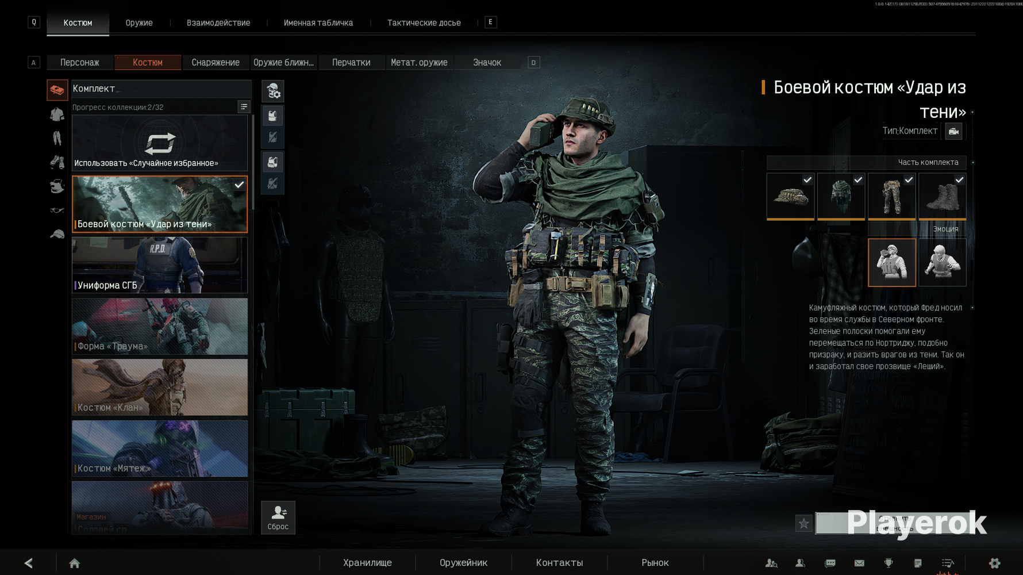This screenshot has width=1023, height=575.
Task: Open the collection sort and filter list
Action: pos(244,107)
